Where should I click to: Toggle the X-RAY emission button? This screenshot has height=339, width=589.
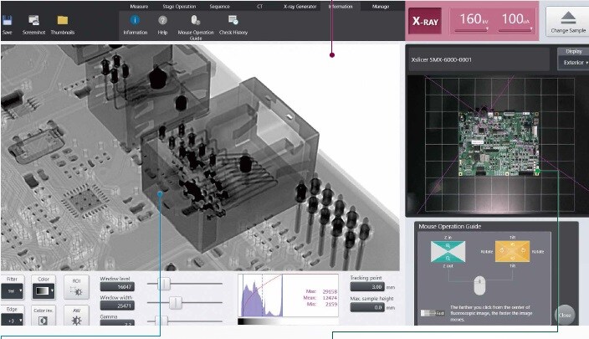[x=427, y=23]
